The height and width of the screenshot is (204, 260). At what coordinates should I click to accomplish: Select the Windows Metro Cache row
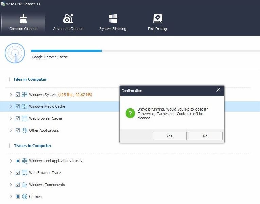click(x=130, y=106)
